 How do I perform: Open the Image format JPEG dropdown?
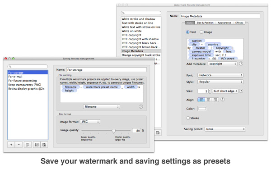coord(90,122)
